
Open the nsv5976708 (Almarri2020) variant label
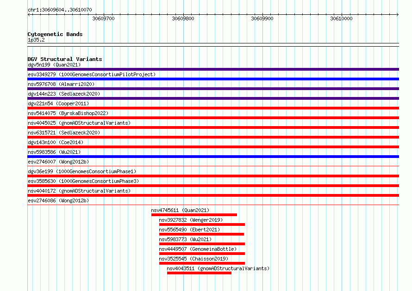(61, 84)
